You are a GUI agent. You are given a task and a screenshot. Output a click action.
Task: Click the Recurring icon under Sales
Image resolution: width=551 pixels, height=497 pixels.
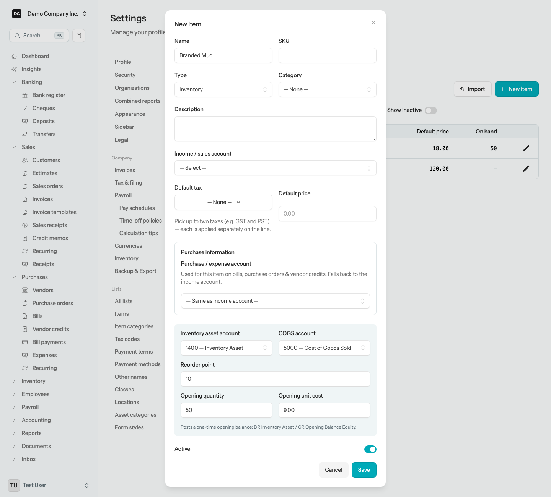coord(25,251)
